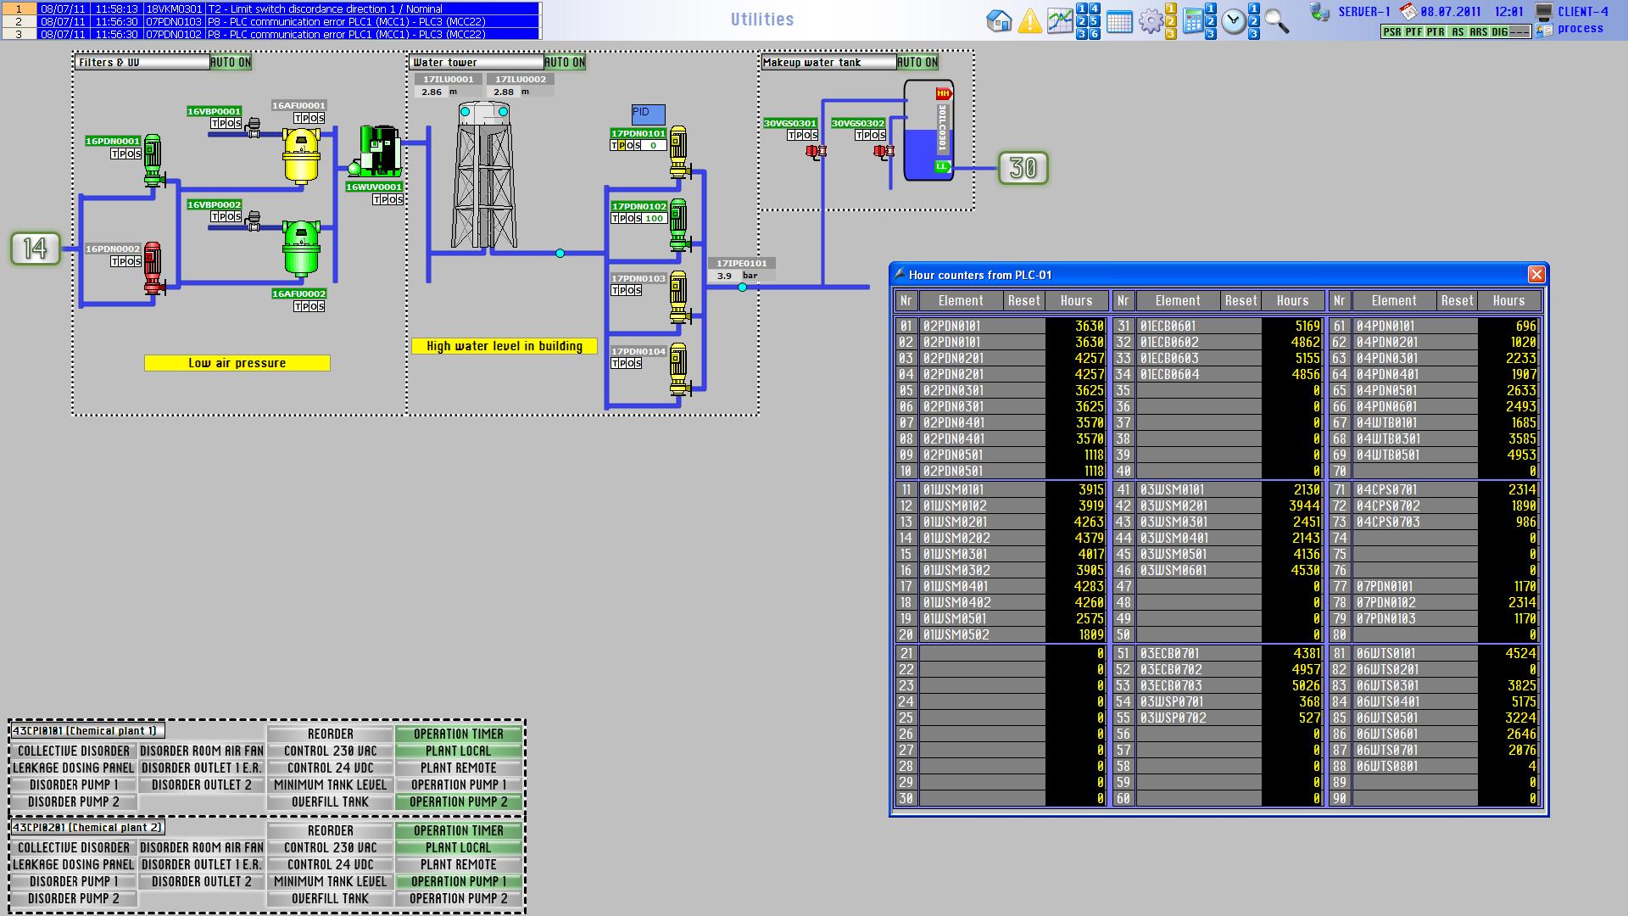Toggle AUTO ON for Makeup water tank

[917, 62]
